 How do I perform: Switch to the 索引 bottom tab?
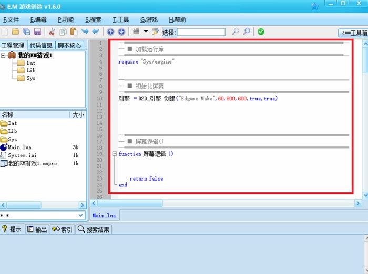point(62,229)
